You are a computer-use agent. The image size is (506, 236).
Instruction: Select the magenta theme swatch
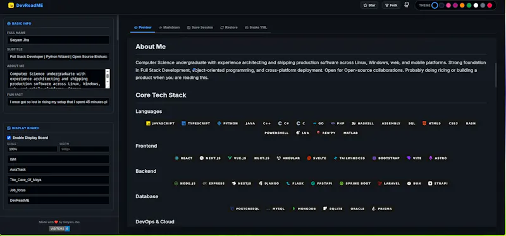[455, 5]
